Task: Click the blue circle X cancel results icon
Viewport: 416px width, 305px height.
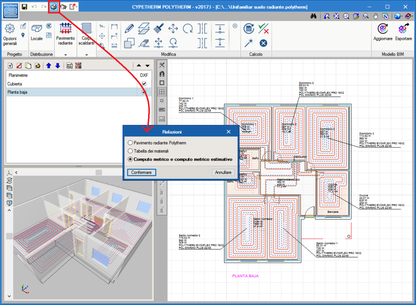Action: (x=263, y=43)
